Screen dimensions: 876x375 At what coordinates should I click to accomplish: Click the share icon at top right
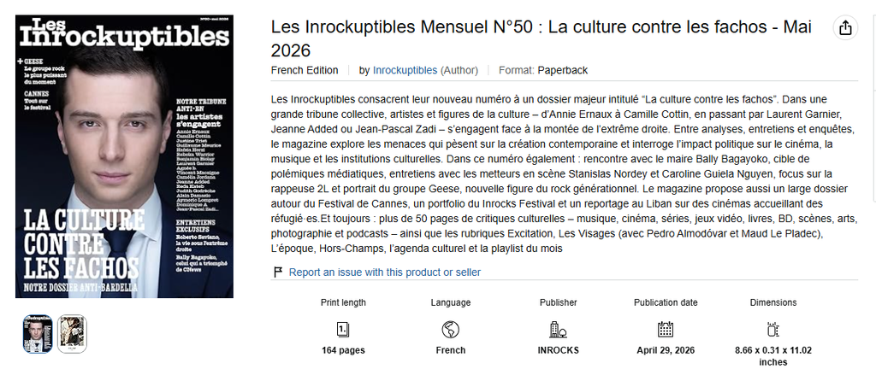[x=845, y=27]
